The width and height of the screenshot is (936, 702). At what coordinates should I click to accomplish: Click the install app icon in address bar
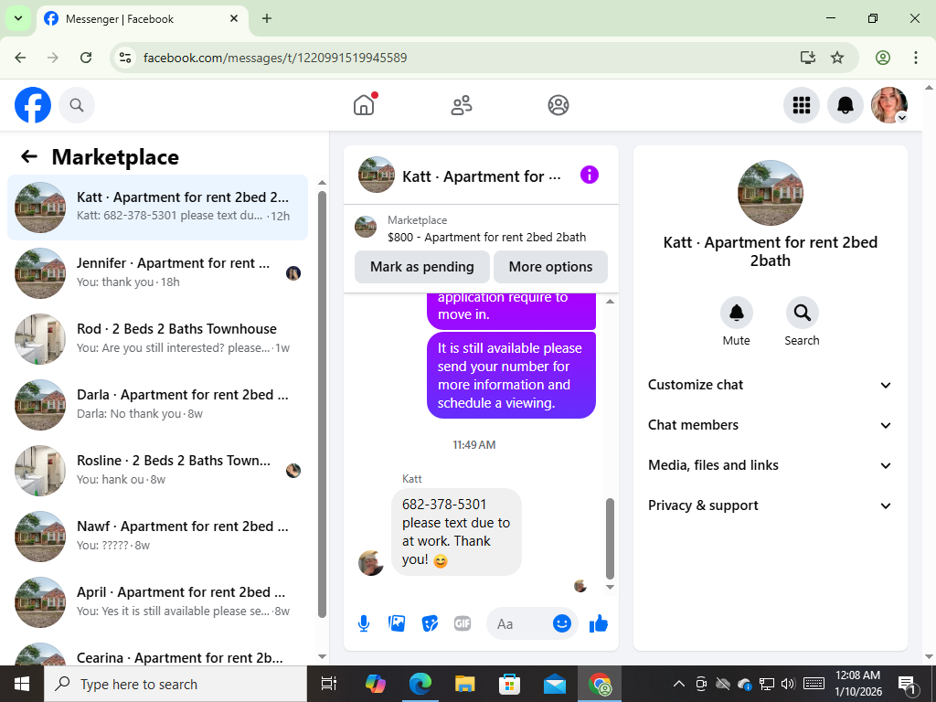808,58
